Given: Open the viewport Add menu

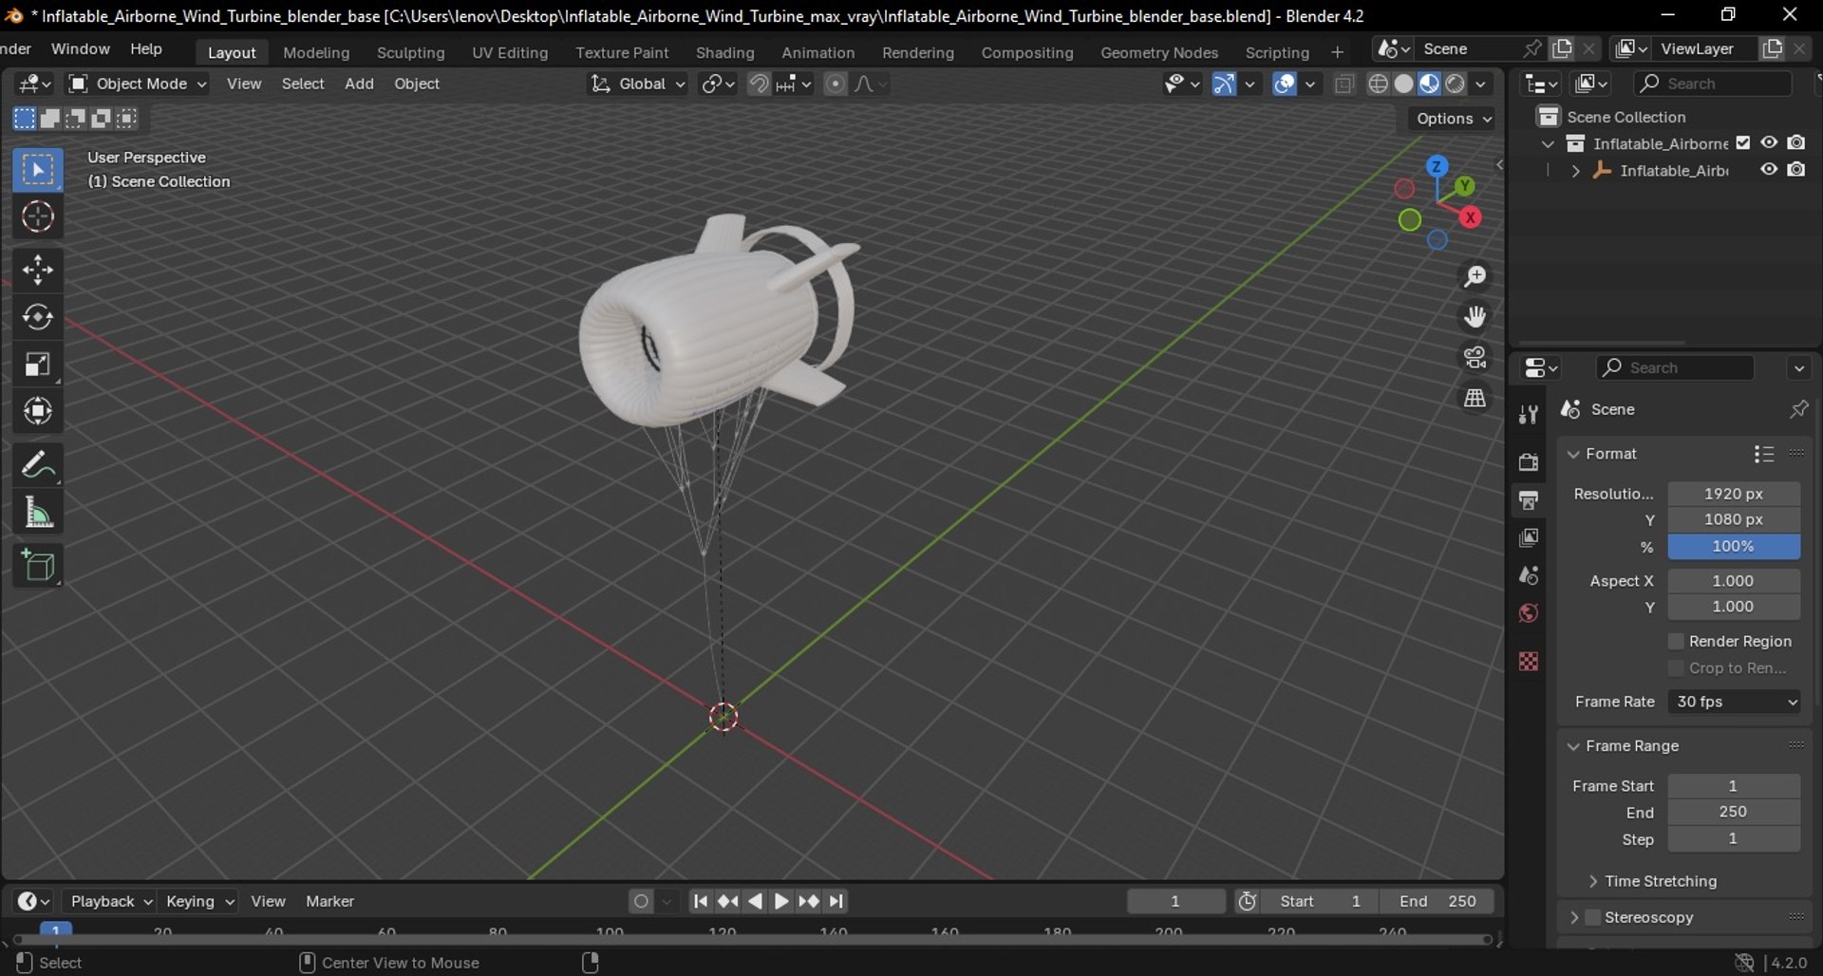Looking at the screenshot, I should click(x=359, y=84).
